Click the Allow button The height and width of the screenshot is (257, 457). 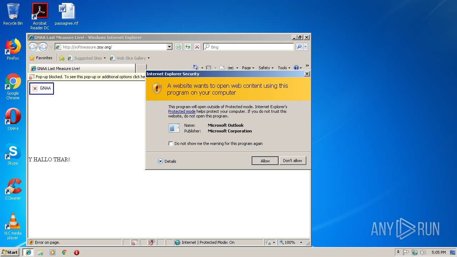click(x=265, y=161)
